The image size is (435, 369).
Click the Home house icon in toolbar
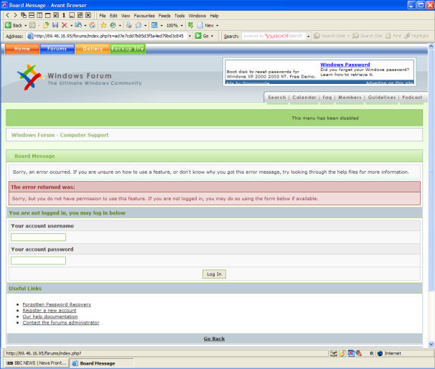93,25
